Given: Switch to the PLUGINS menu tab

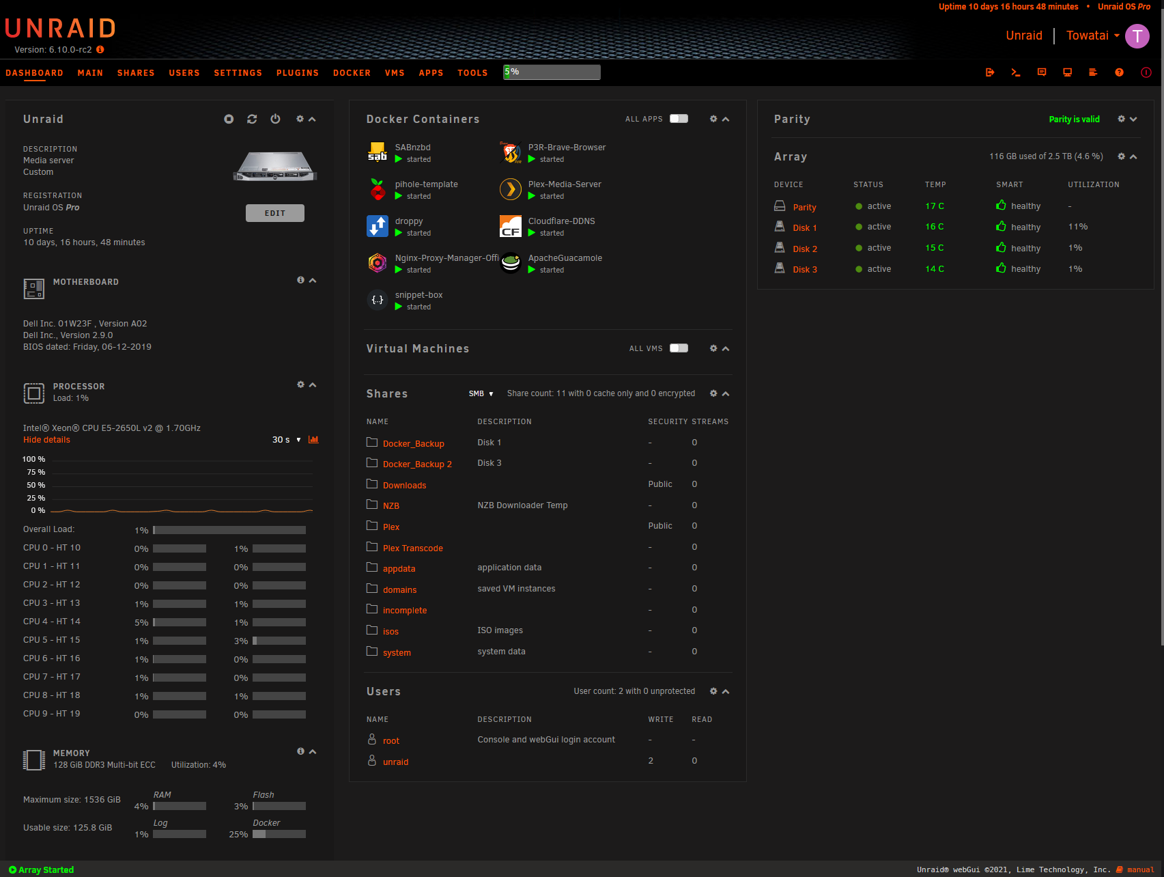Looking at the screenshot, I should 298,73.
